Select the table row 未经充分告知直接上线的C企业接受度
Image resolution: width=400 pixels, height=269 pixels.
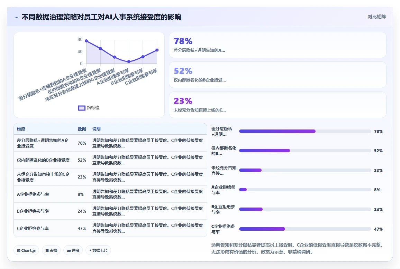tap(110, 177)
